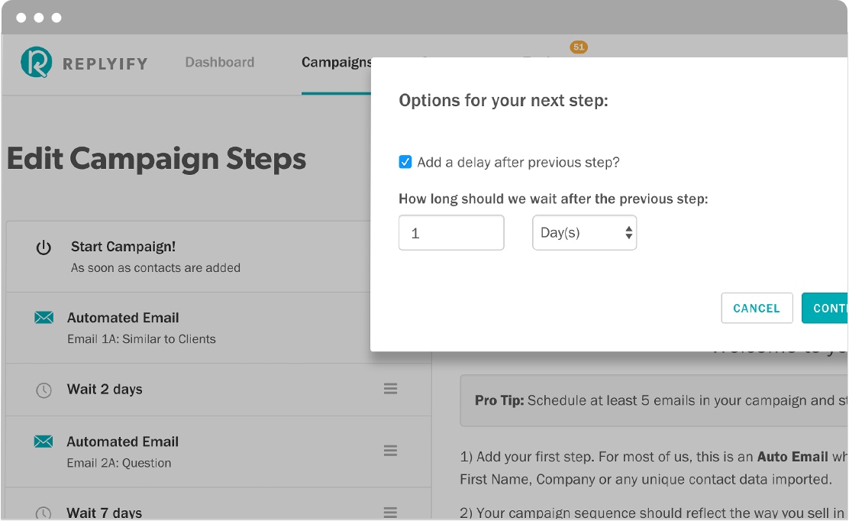Select the Wait 2 days step row

point(219,390)
